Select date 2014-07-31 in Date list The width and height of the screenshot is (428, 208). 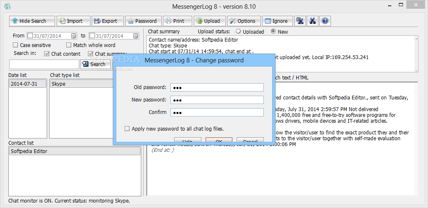[28, 84]
